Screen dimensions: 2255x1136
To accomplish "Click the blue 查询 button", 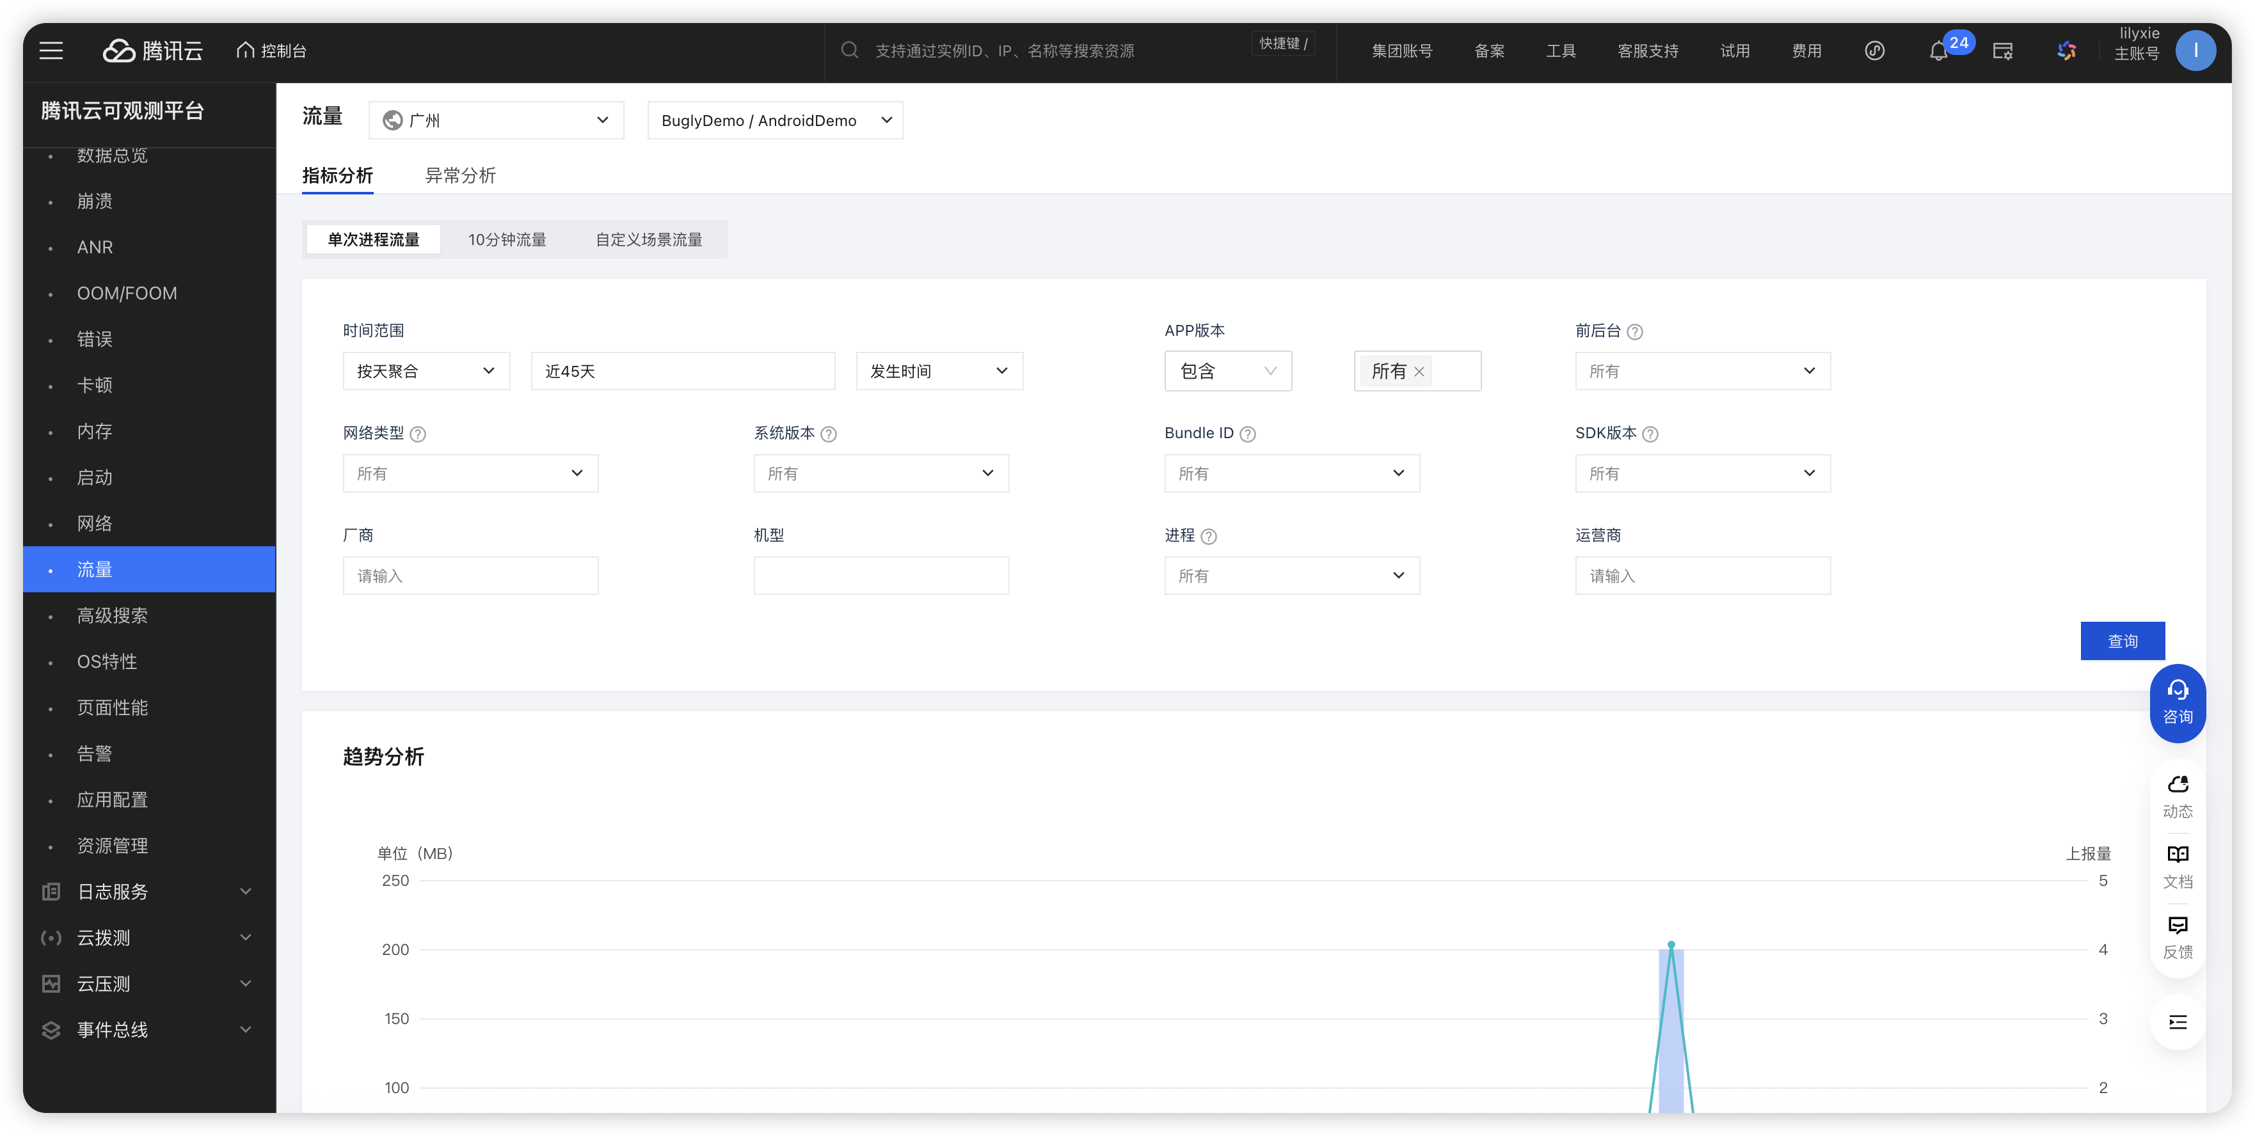I will click(x=2122, y=641).
